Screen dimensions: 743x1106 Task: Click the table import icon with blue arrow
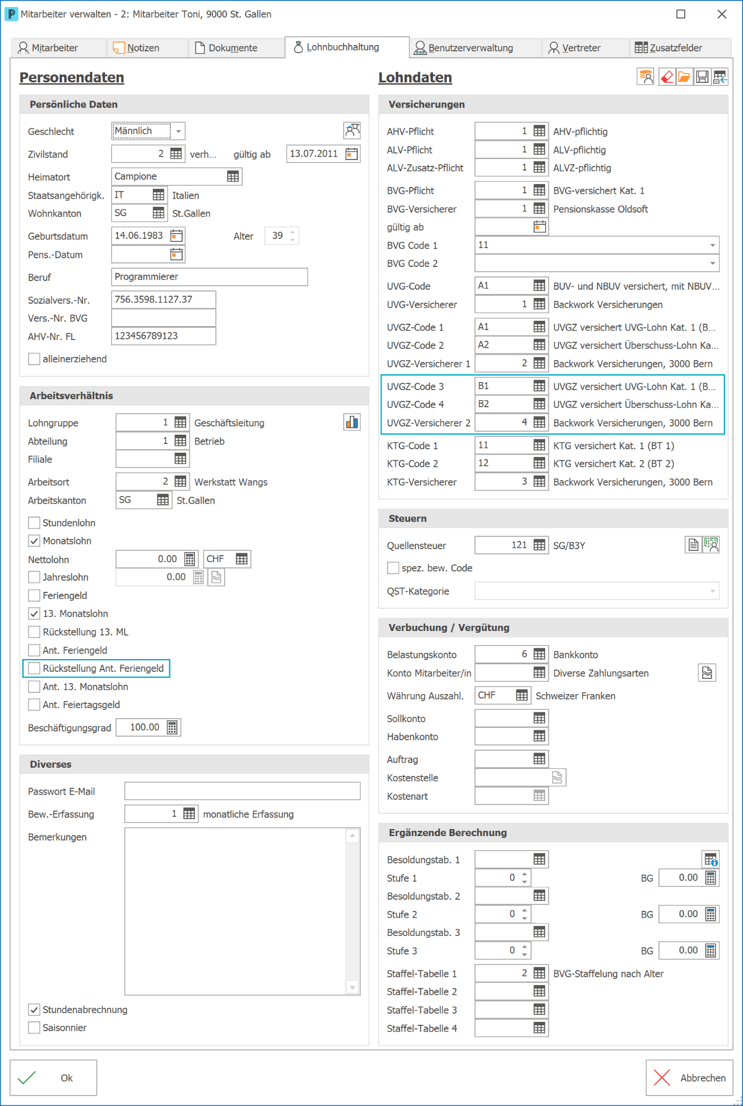[720, 77]
